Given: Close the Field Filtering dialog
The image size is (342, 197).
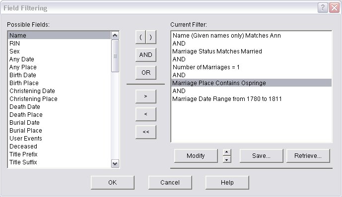Looking at the screenshot, I should click(334, 8).
